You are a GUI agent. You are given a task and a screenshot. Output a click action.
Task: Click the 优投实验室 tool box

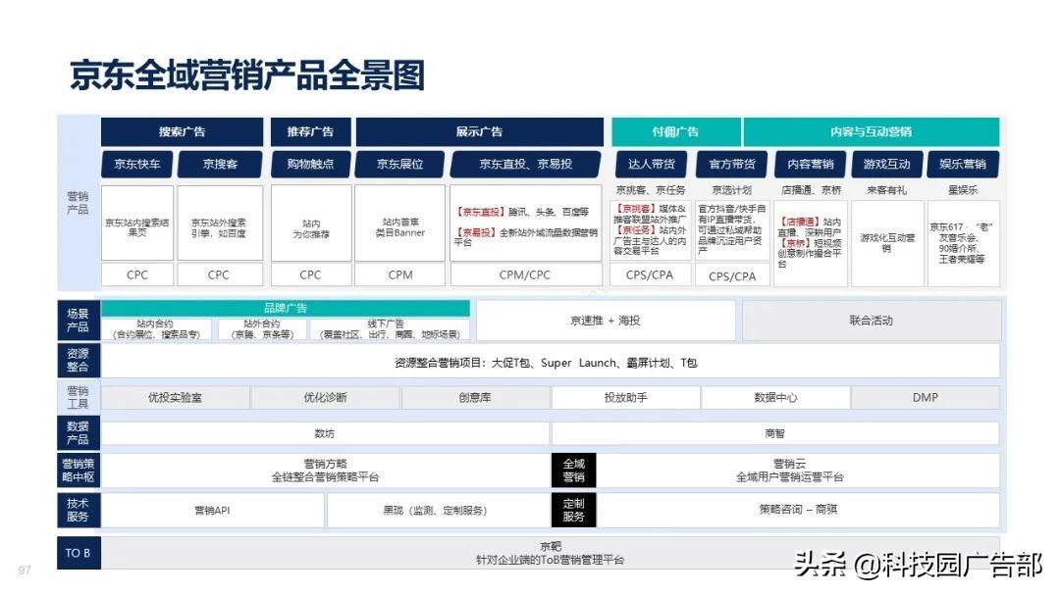click(175, 398)
